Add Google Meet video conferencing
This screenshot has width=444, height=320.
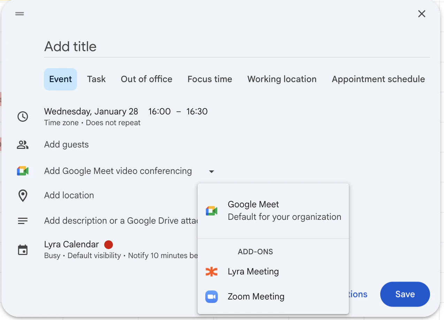(118, 171)
